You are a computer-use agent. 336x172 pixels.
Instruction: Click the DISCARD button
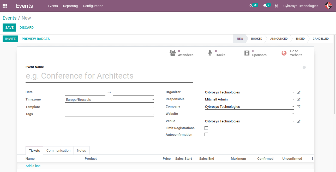click(27, 27)
